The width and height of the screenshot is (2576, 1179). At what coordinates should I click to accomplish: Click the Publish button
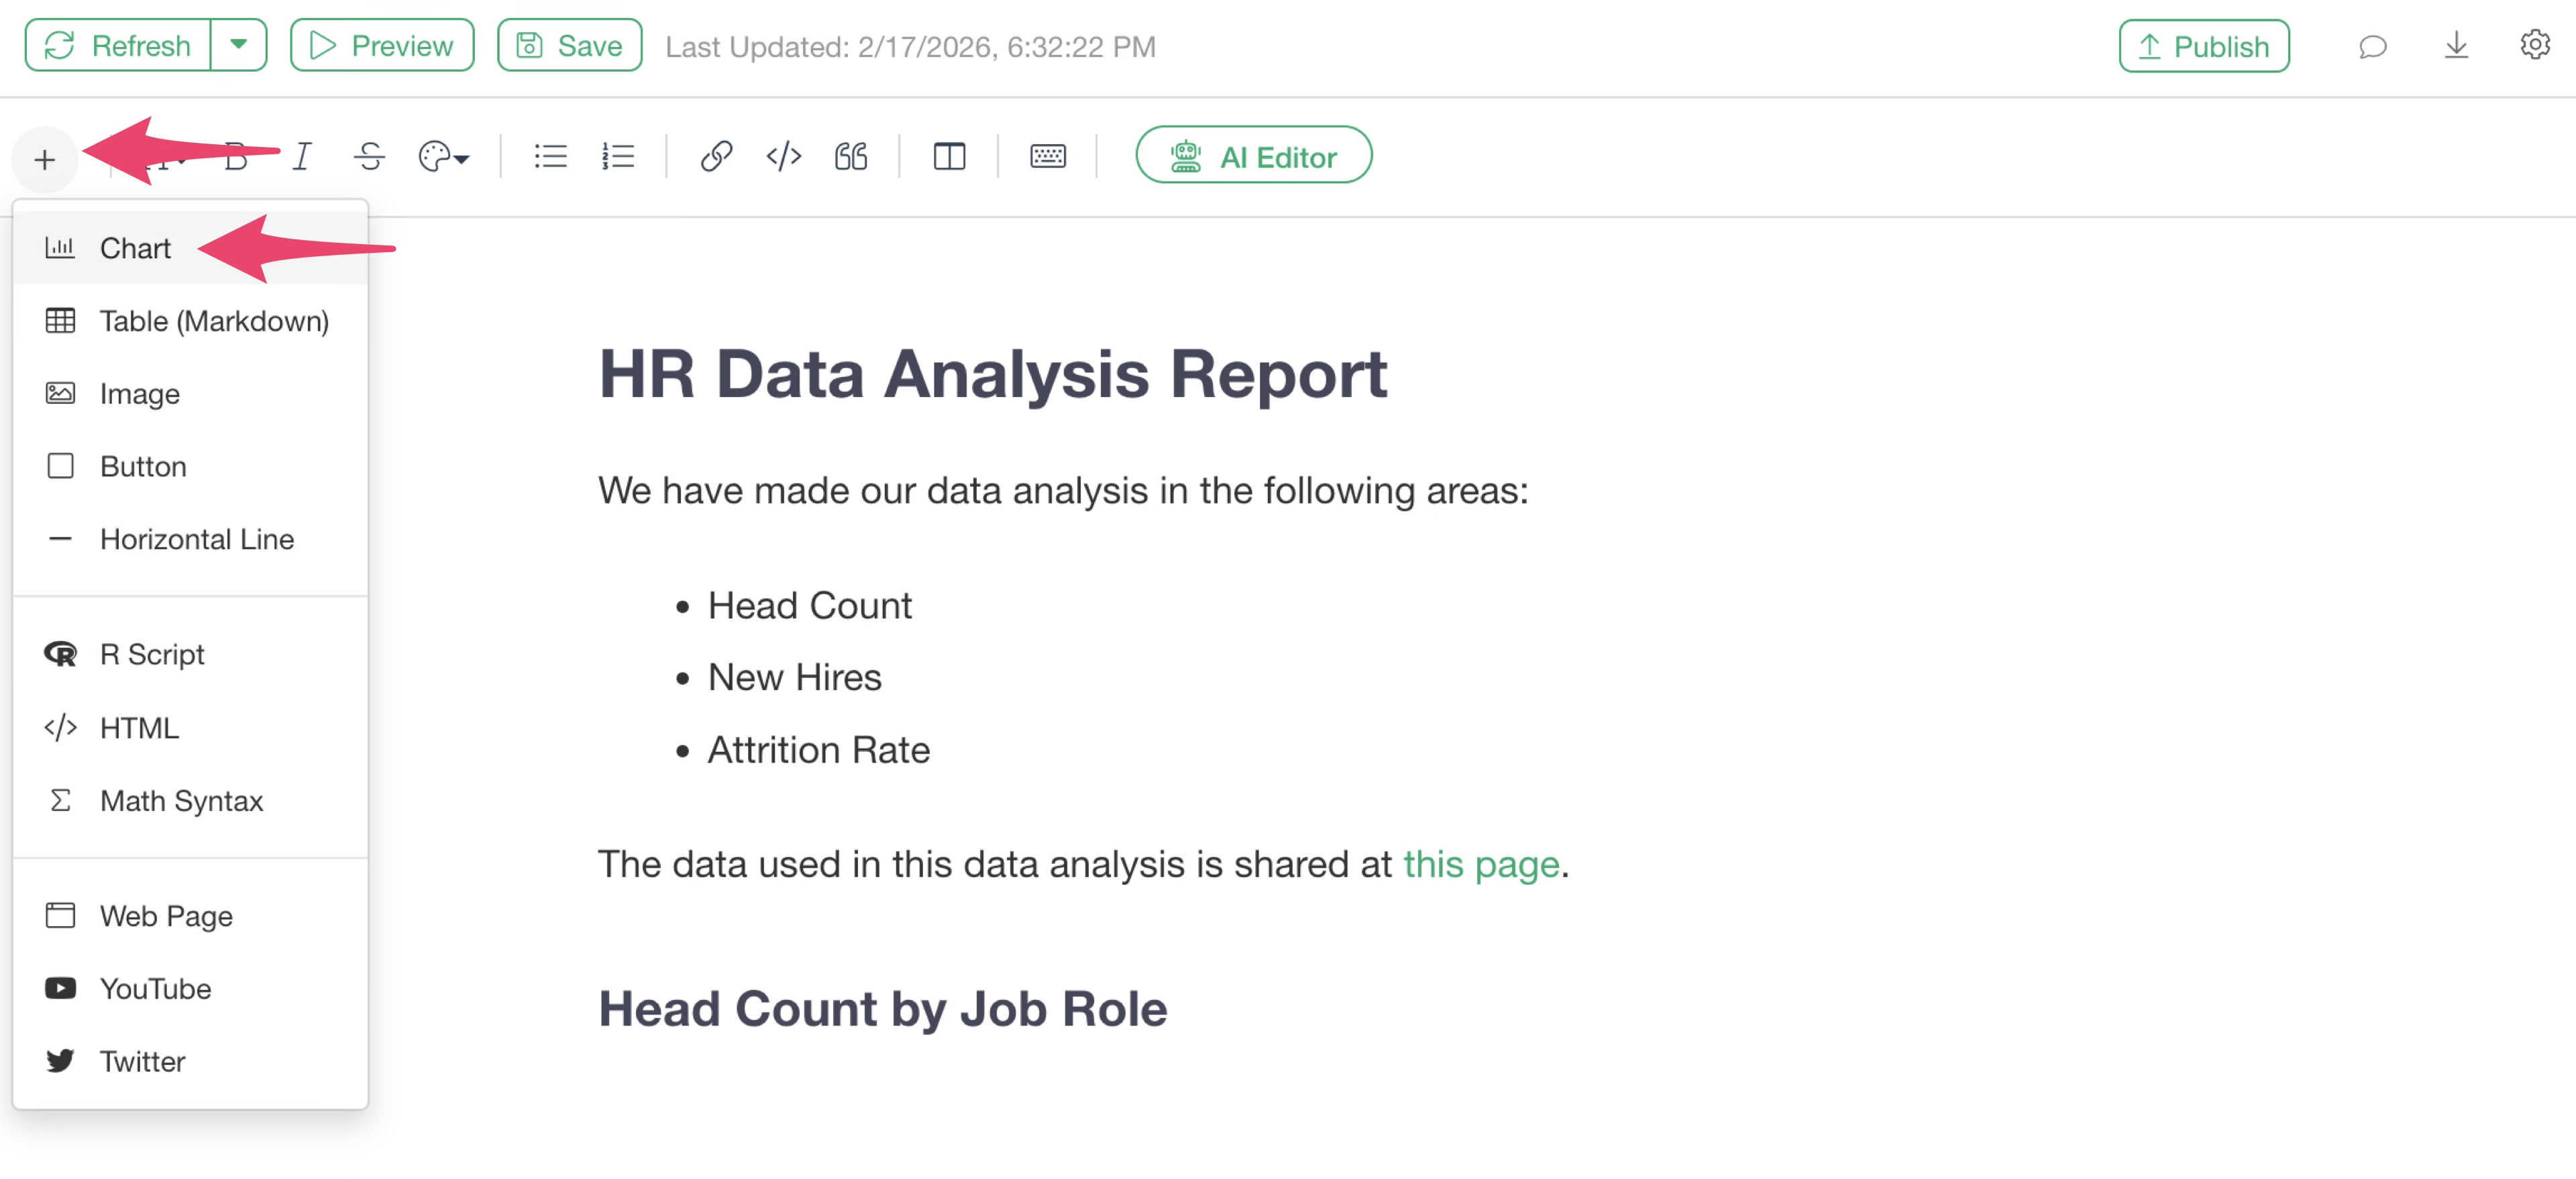(x=2203, y=47)
